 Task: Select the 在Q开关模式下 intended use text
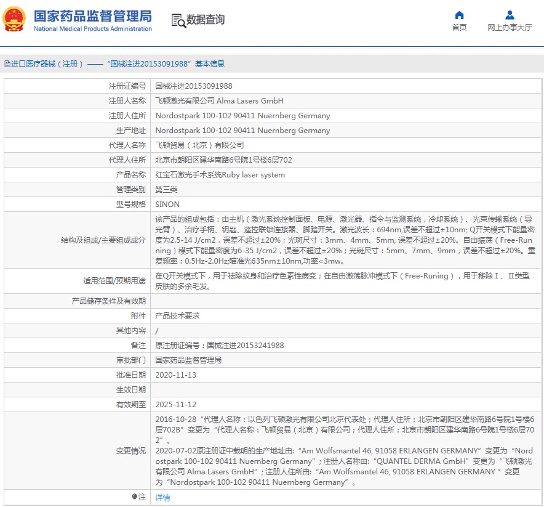click(x=342, y=281)
